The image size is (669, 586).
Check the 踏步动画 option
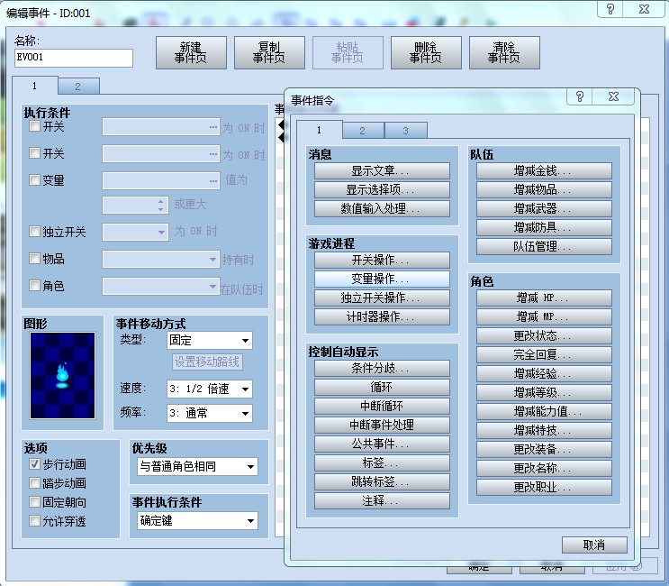tap(34, 482)
